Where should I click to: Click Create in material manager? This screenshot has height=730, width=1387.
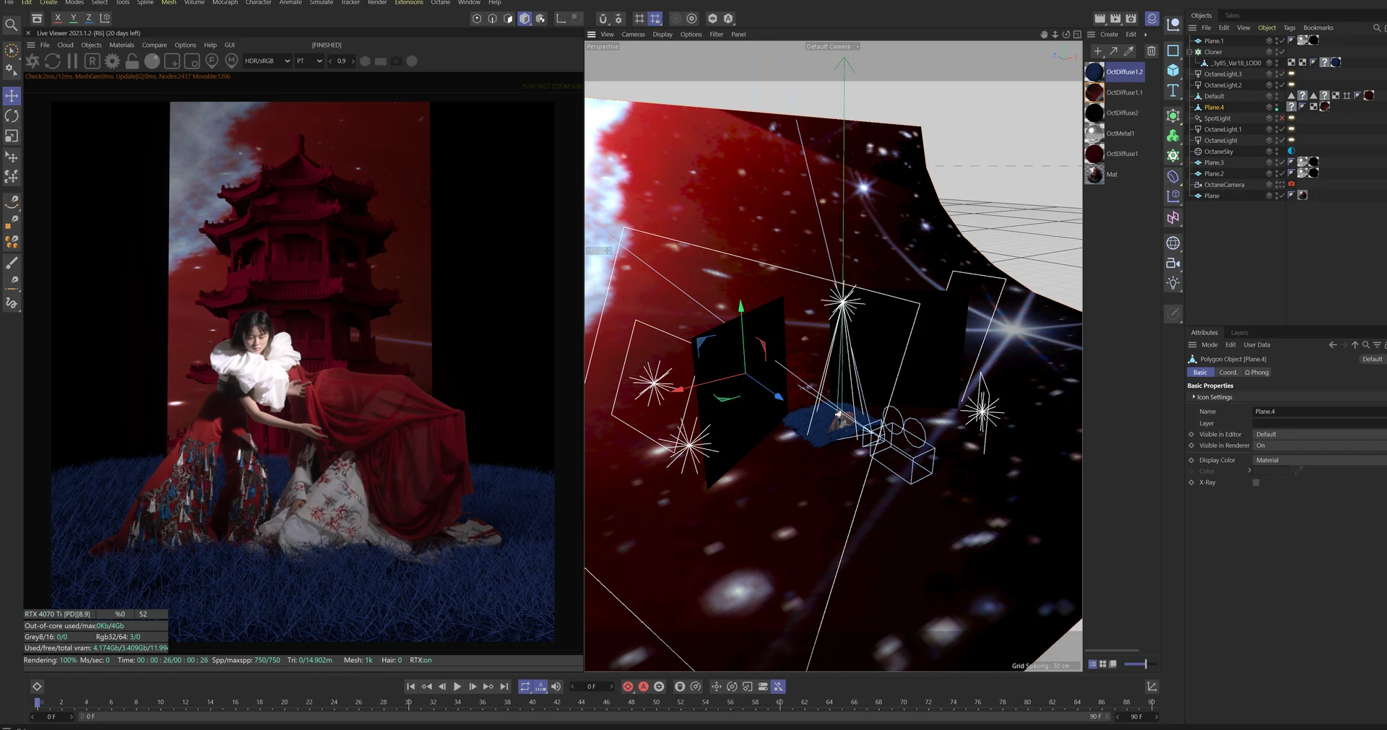(x=1109, y=35)
